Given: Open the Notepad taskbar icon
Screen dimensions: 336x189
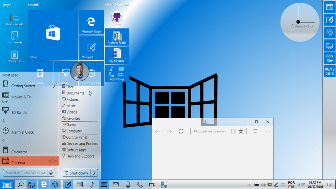Looking at the screenshot, I should 68,184.
